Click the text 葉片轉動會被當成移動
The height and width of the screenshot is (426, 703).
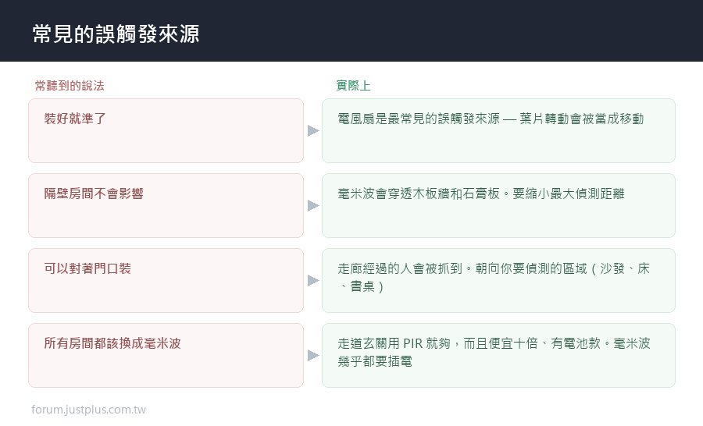[582, 119]
